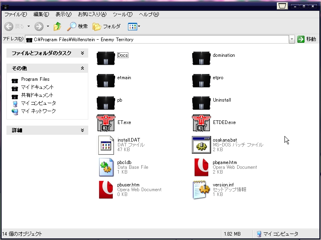
Task: Open the domination folder icon
Action: [x=201, y=58]
